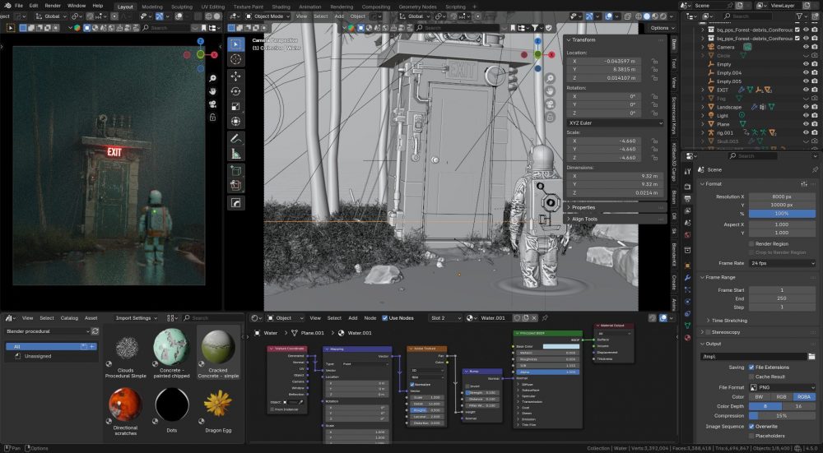Open the Frame Rate 24 fps dropdown
This screenshot has height=453, width=823.
click(781, 262)
